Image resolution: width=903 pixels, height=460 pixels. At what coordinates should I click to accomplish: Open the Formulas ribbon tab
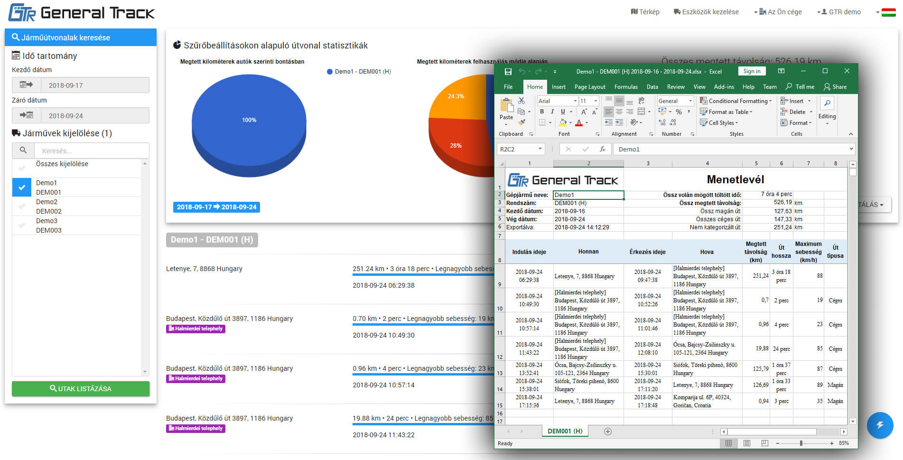(626, 87)
